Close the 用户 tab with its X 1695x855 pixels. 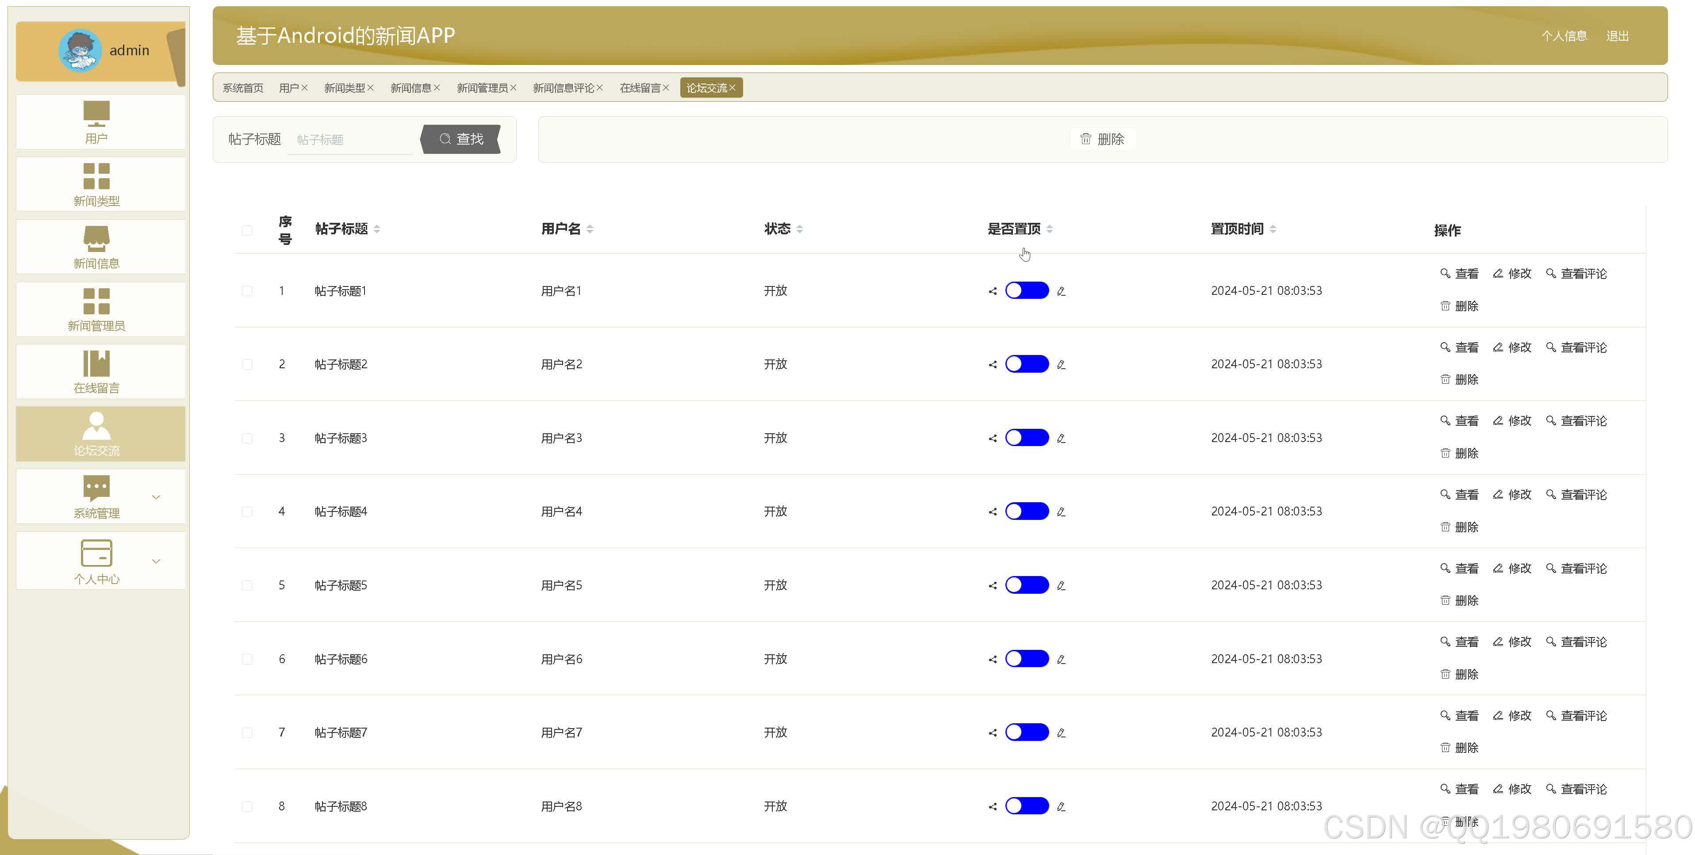[x=304, y=88]
